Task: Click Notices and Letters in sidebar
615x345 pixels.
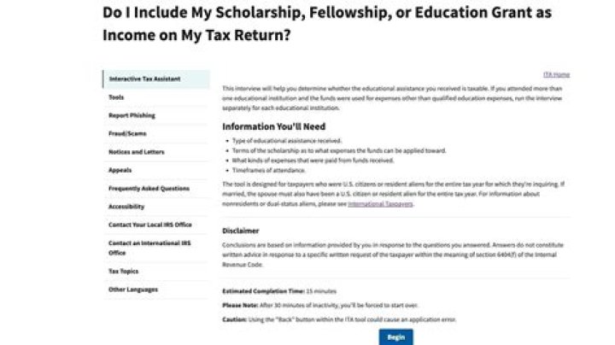Action: tap(137, 152)
